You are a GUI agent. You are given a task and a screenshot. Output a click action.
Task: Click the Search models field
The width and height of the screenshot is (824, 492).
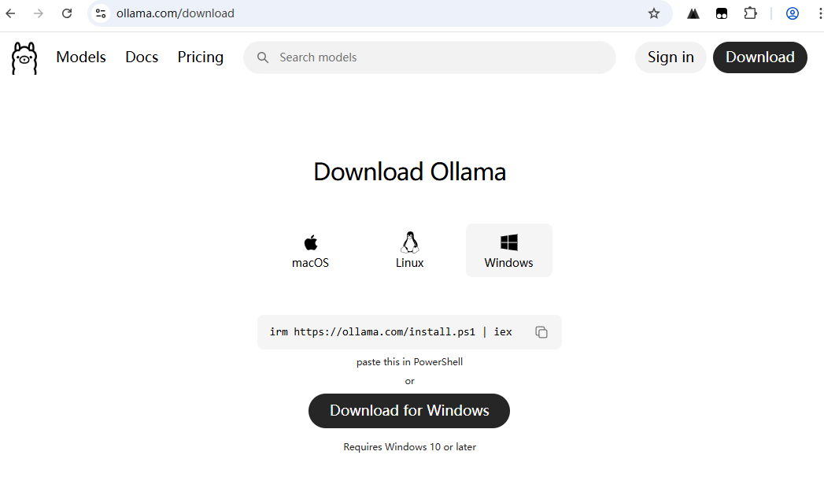click(441, 57)
